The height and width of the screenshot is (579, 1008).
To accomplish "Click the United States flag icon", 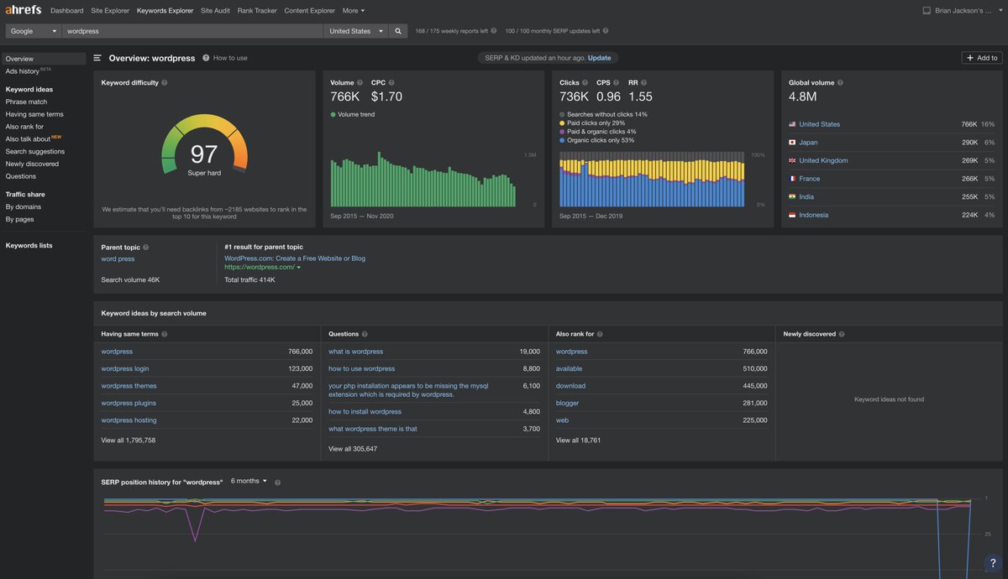I will pos(792,124).
